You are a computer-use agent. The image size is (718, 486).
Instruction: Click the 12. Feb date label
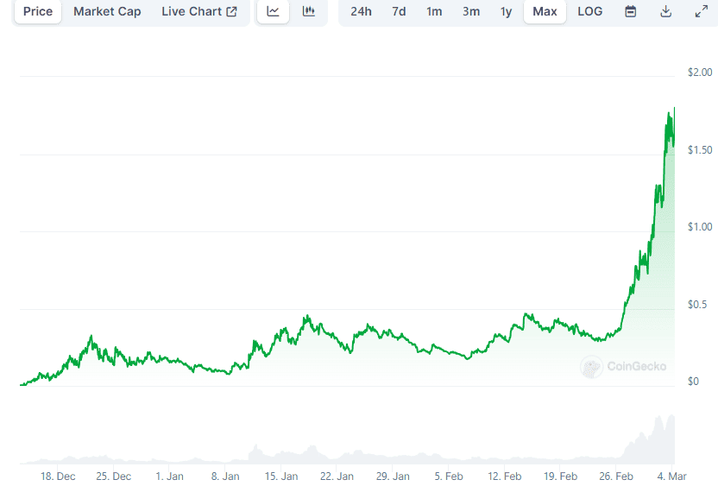(505, 477)
